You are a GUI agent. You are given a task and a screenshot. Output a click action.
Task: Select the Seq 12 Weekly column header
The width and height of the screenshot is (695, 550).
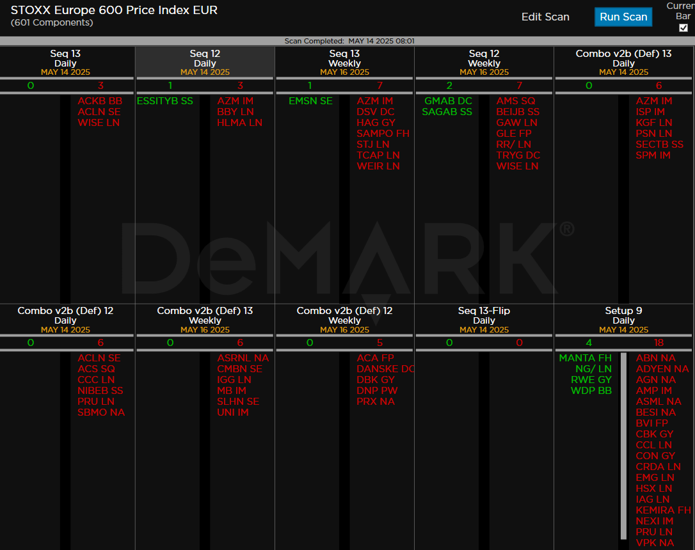(484, 63)
